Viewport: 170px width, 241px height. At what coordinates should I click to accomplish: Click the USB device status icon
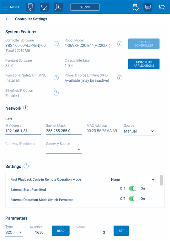click(135, 7)
